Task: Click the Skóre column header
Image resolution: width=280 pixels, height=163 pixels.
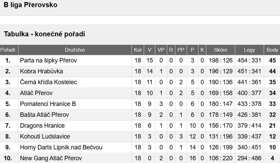Action: click(x=221, y=50)
